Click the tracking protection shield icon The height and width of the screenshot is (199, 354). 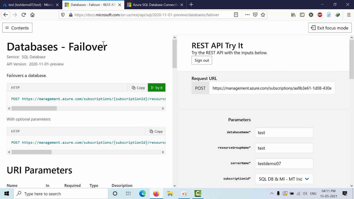click(x=63, y=15)
